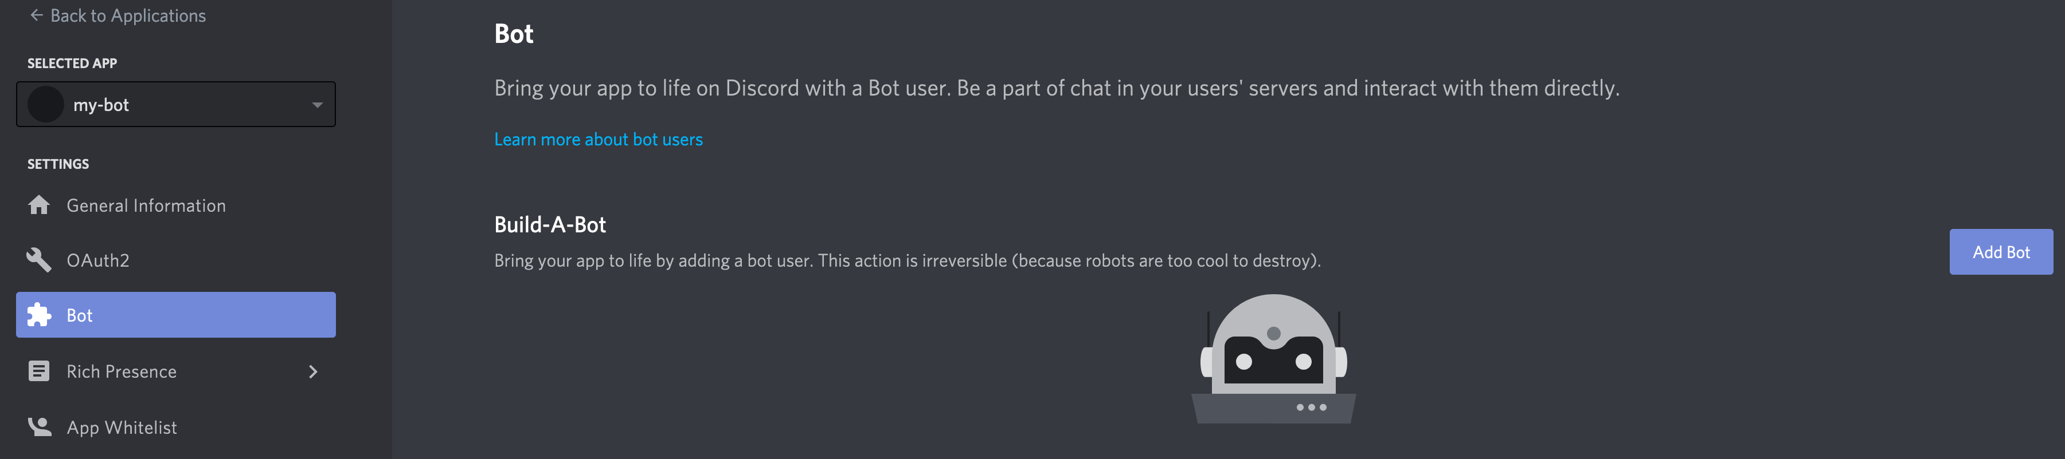Expand the Rich Presence chevron
The image size is (2065, 459).
point(314,372)
